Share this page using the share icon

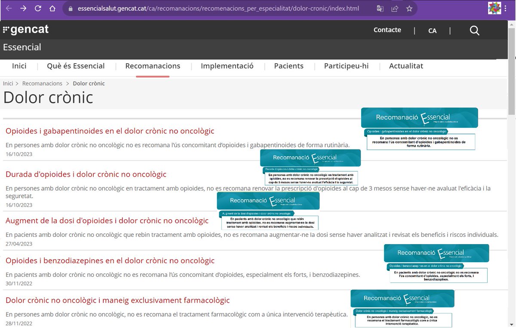pos(395,9)
